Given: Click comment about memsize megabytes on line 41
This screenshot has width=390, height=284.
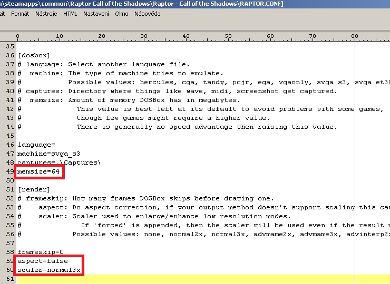Looking at the screenshot, I should (129, 100).
